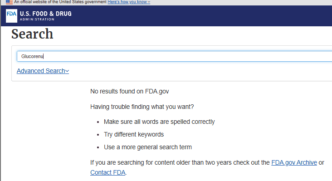Click the ADMINISTRATION subtitle in the header

pyautogui.click(x=37, y=19)
